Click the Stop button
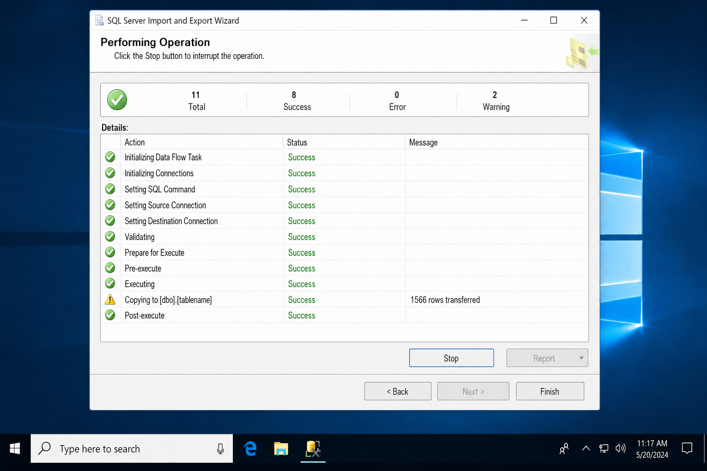The image size is (707, 471). coord(451,358)
